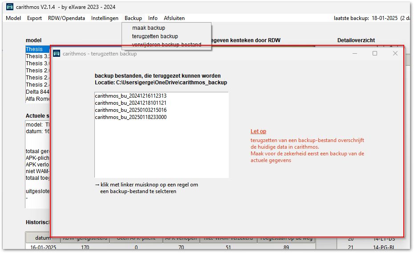The image size is (414, 253).
Task: Click the carithmos app icon in main title bar
Action: pyautogui.click(x=10, y=6)
